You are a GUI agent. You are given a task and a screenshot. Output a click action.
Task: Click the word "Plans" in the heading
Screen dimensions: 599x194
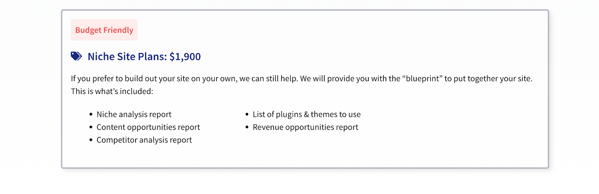click(x=152, y=57)
